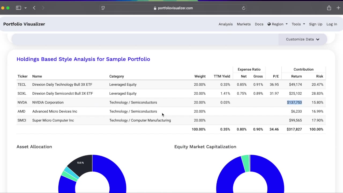The height and width of the screenshot is (193, 343).
Task: Click the $99,565 return value for SMCI
Action: pyautogui.click(x=295, y=120)
